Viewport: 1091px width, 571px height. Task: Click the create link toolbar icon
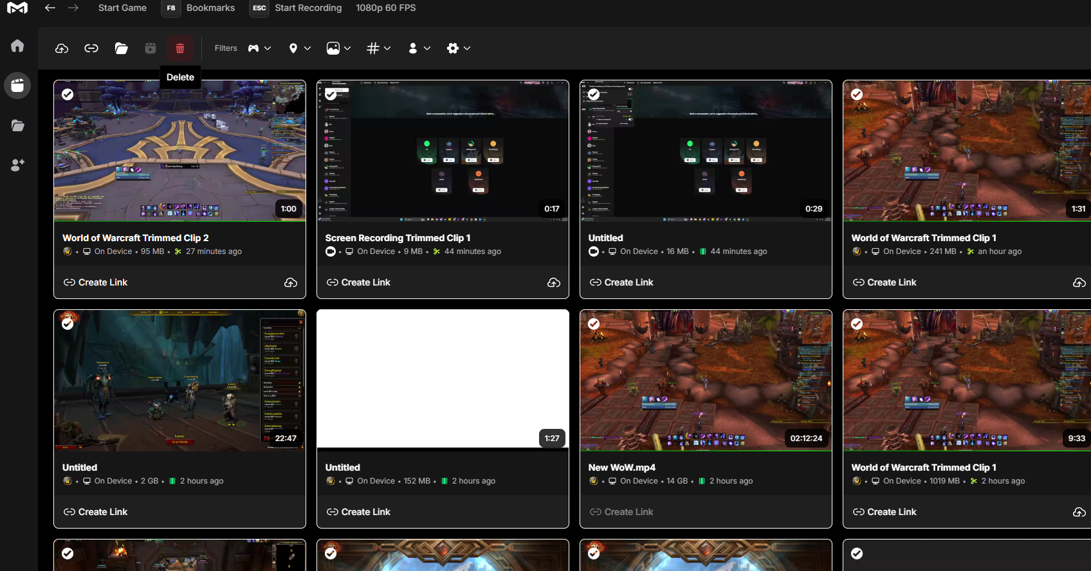pos(91,48)
